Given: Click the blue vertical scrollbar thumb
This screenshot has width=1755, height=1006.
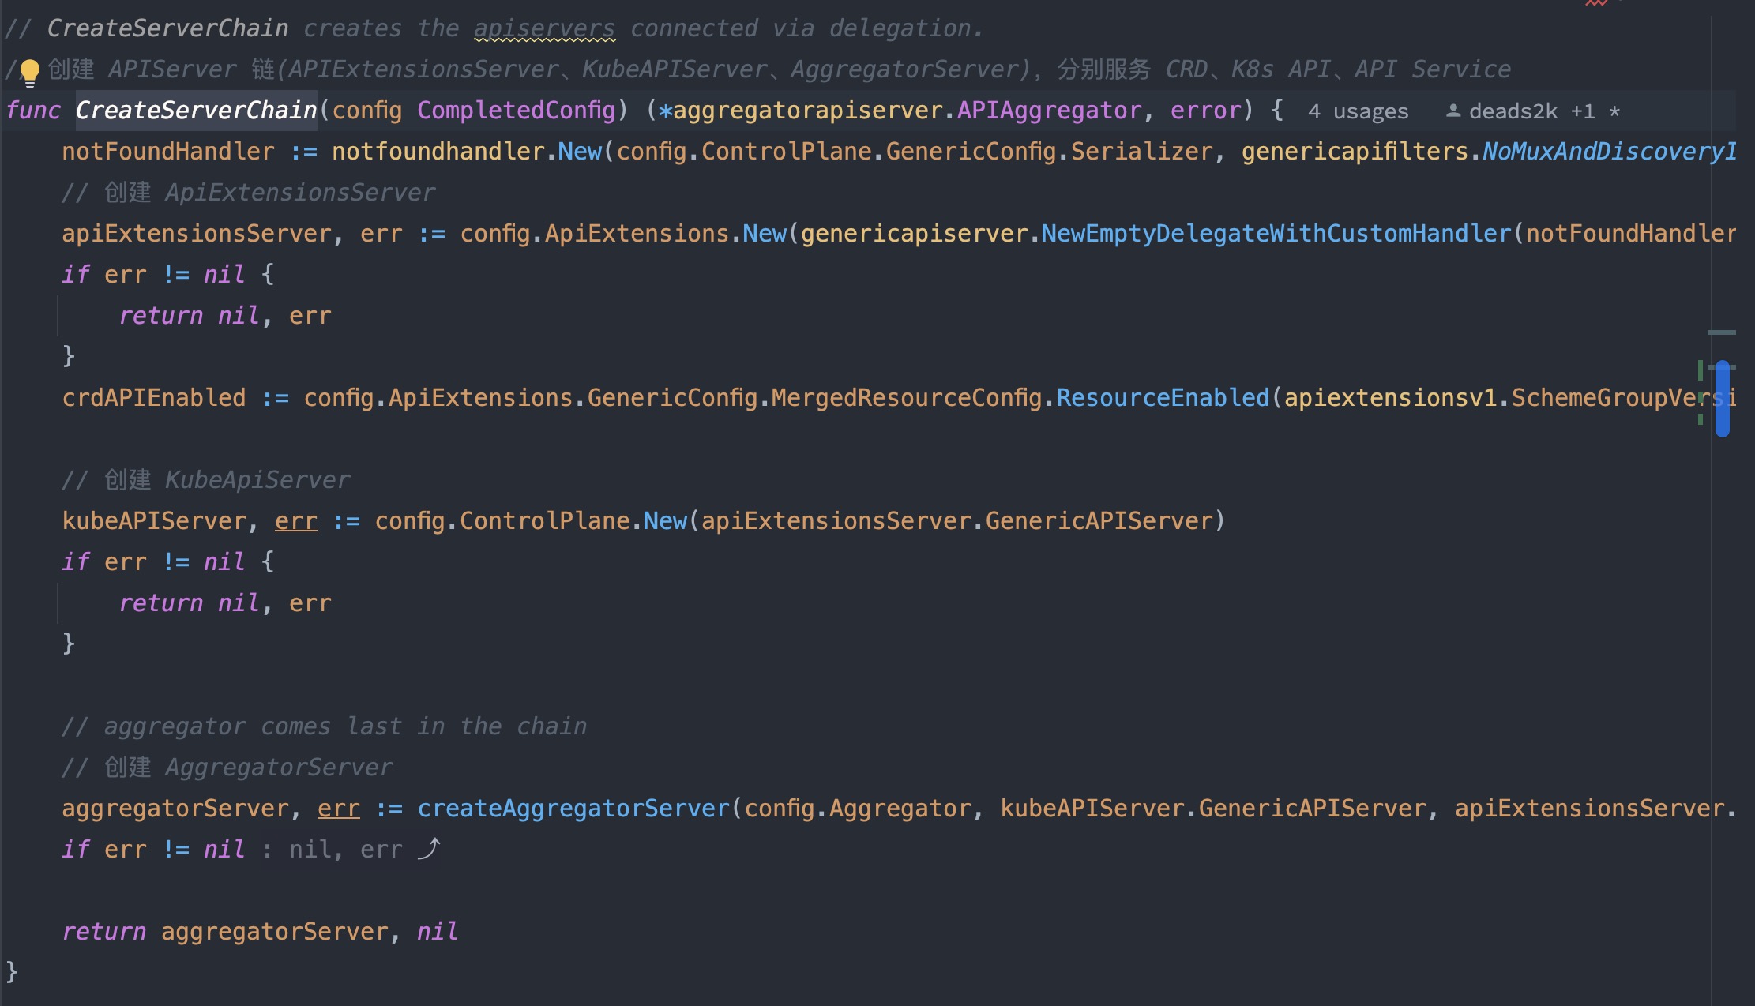Looking at the screenshot, I should (x=1723, y=399).
